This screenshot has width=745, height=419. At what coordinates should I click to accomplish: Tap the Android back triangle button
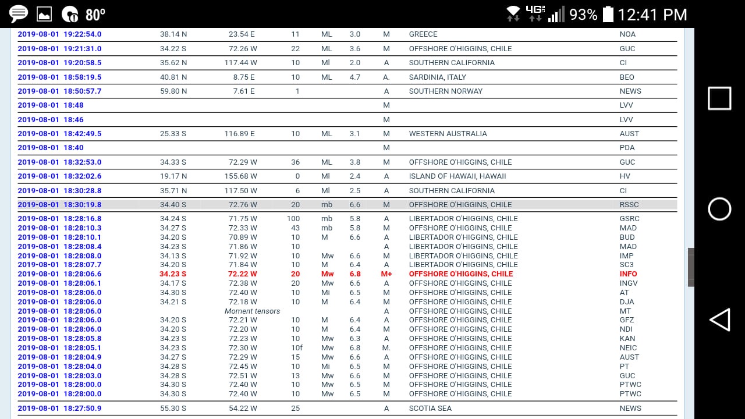pyautogui.click(x=719, y=319)
